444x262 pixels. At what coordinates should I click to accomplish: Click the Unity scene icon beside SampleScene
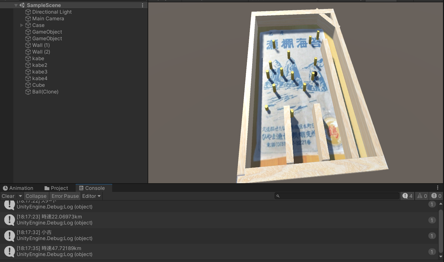[22, 5]
